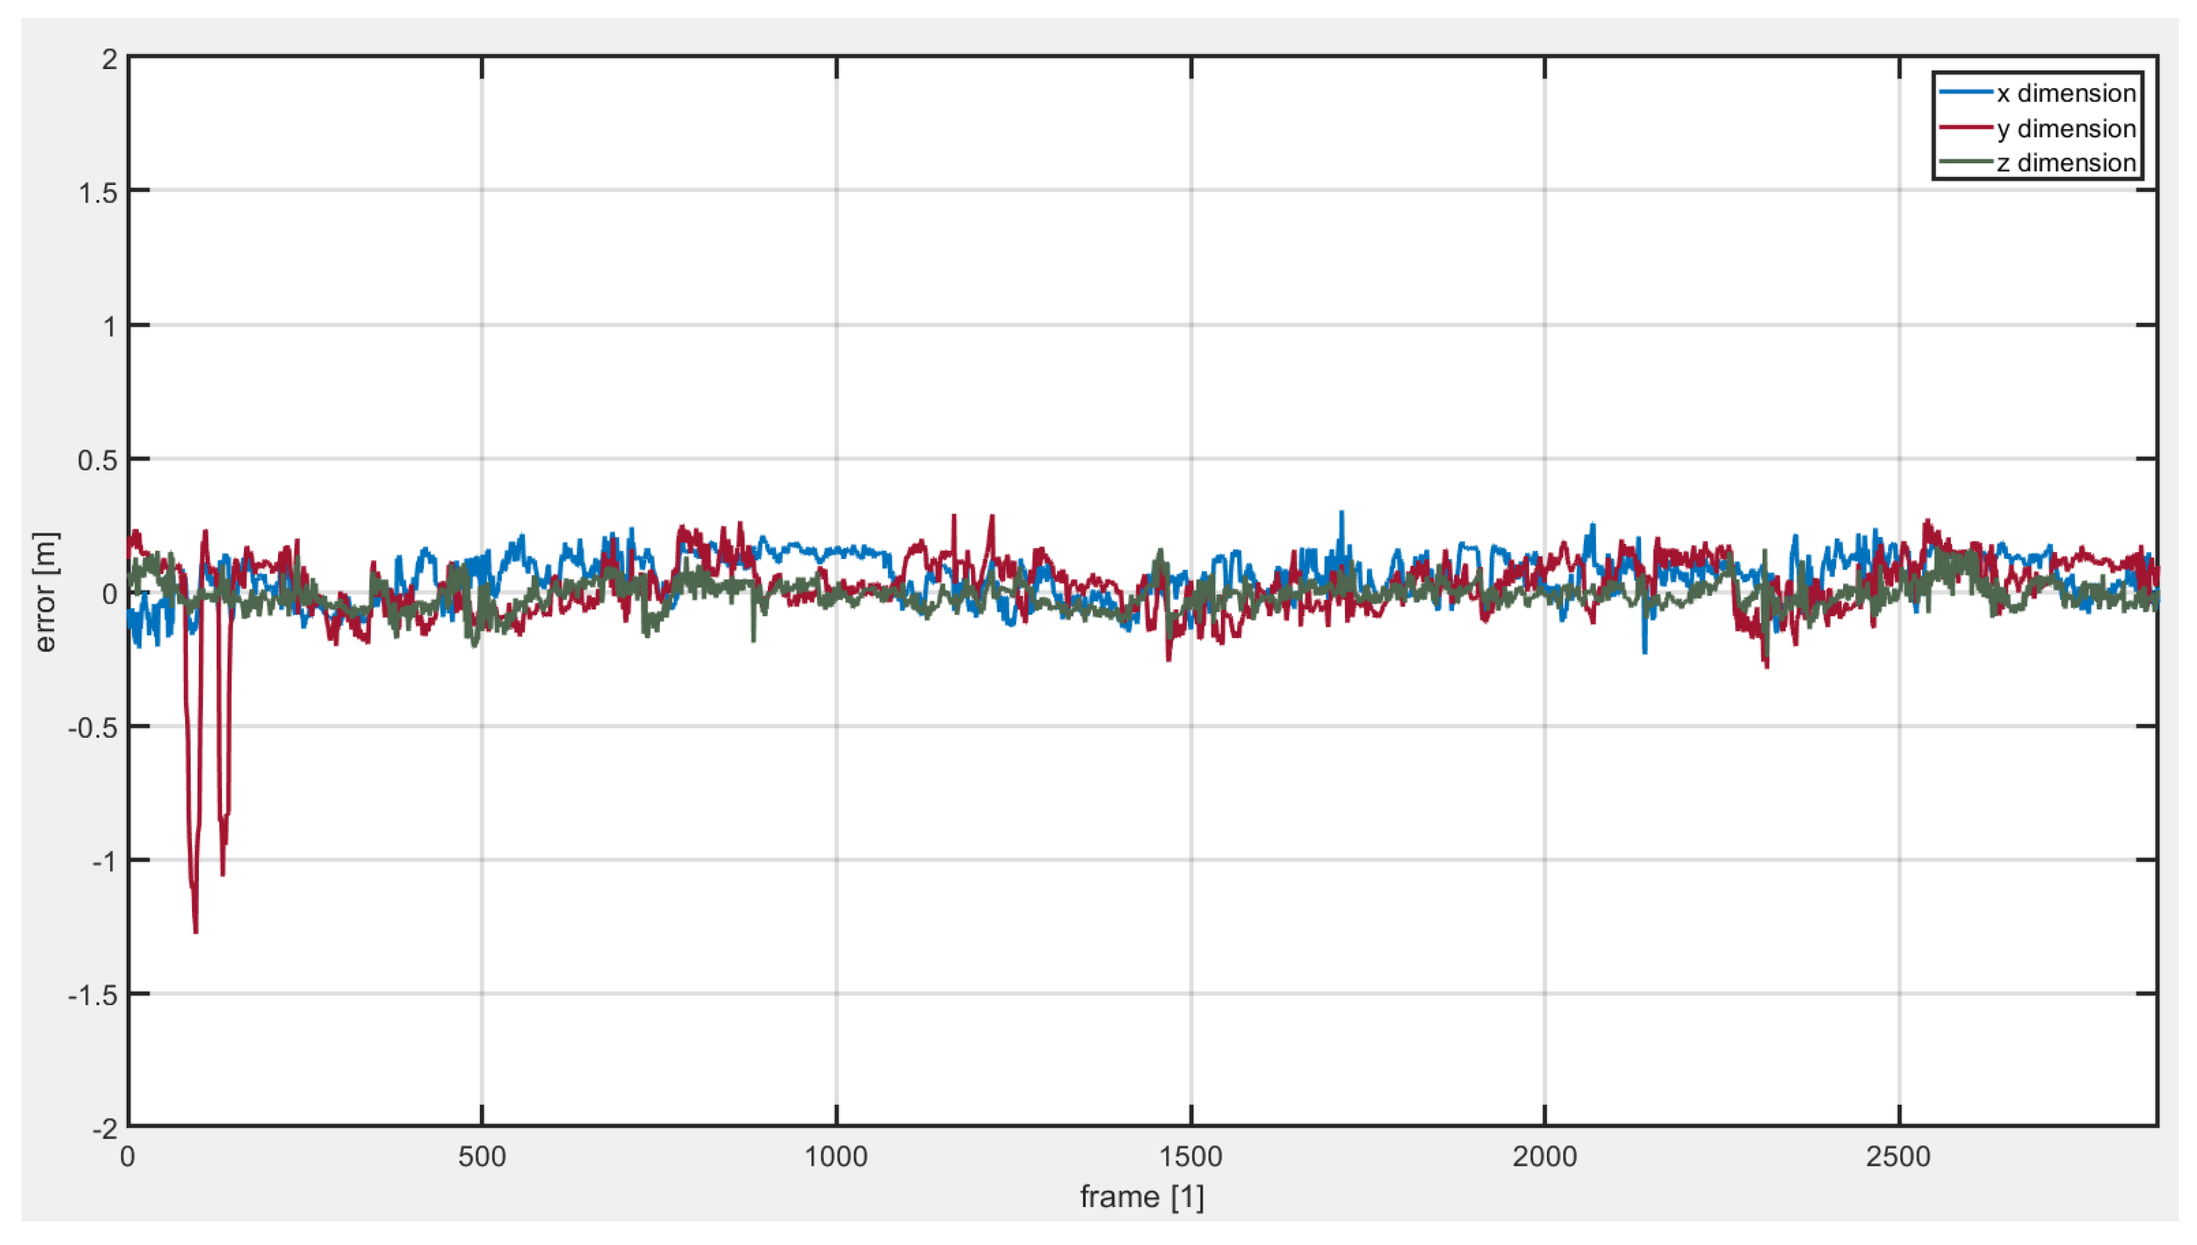Click the y-axis tick label '-1.5'
Image resolution: width=2197 pixels, height=1245 pixels.
coord(92,995)
